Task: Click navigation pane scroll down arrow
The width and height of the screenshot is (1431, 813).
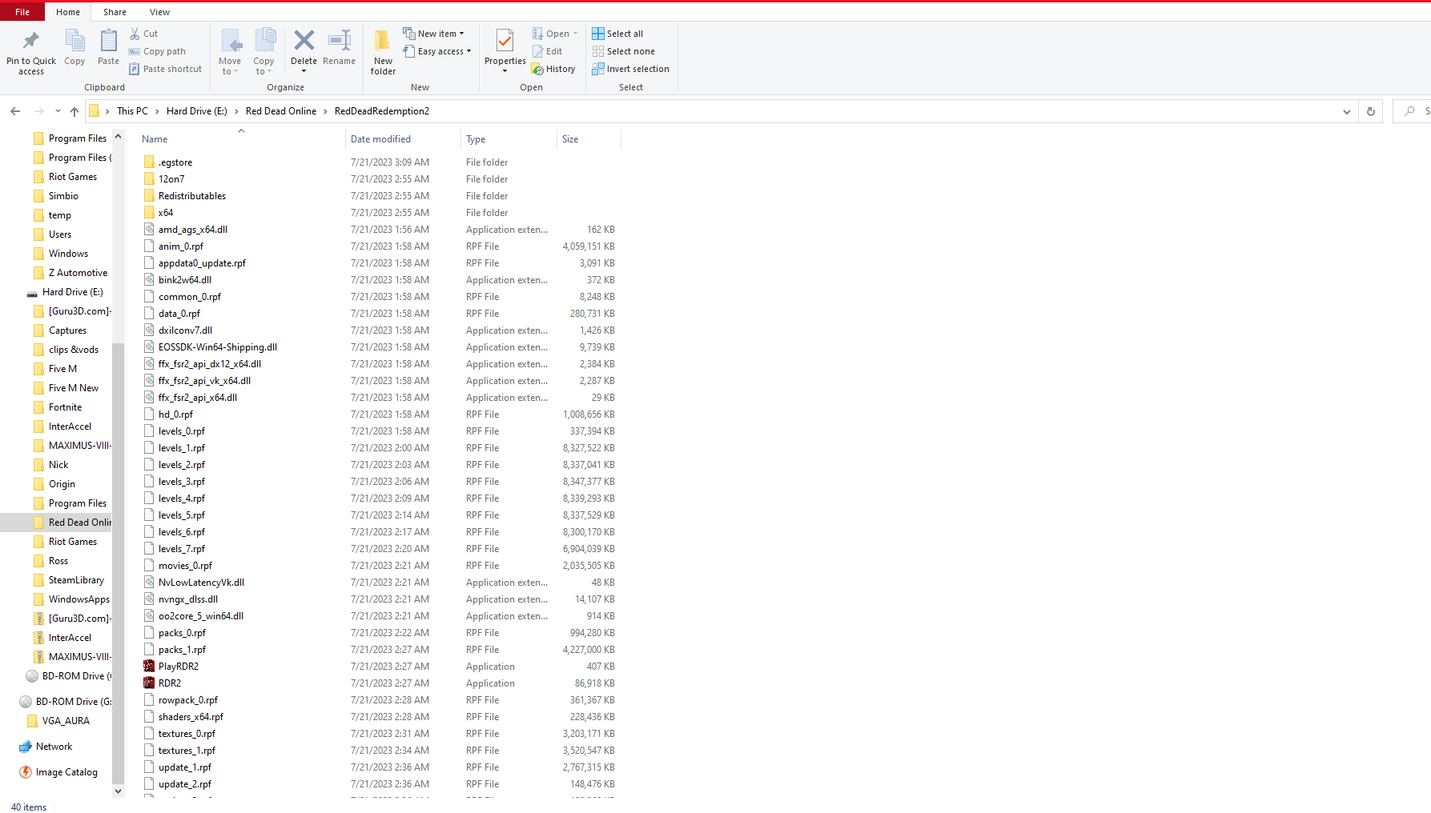Action: pos(119,791)
